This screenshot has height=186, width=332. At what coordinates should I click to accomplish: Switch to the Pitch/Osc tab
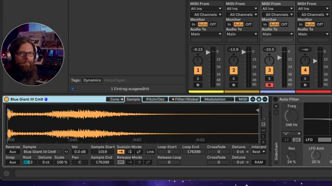click(x=155, y=99)
